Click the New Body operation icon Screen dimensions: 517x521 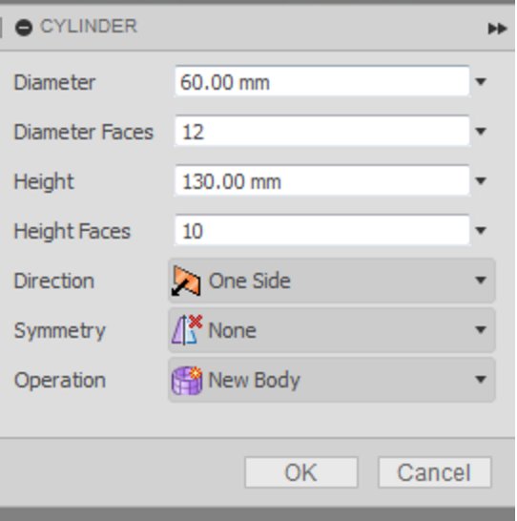point(187,380)
